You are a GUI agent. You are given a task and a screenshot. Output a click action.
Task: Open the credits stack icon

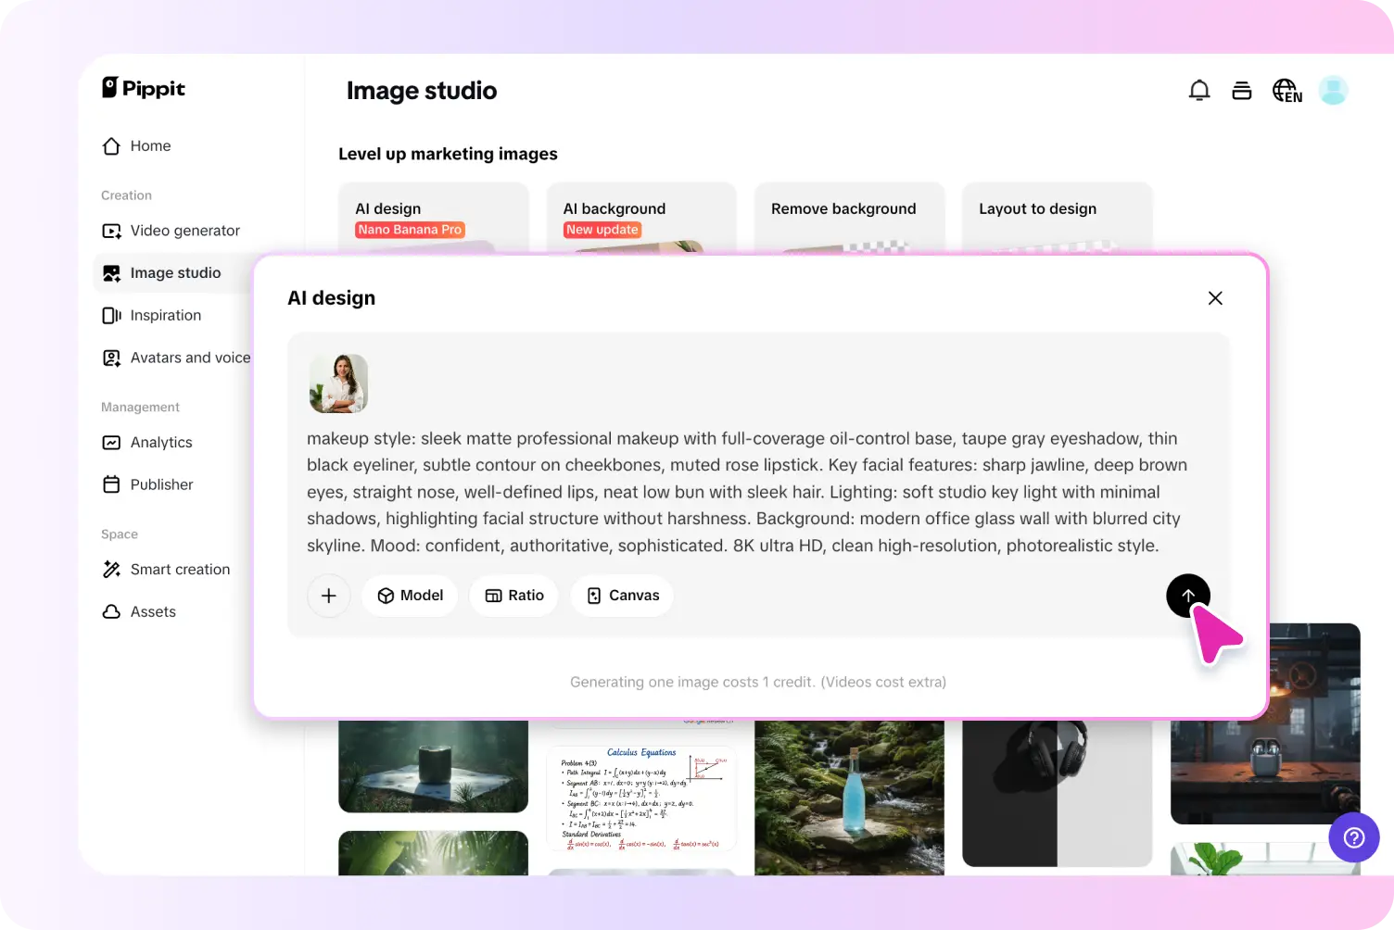(1242, 90)
